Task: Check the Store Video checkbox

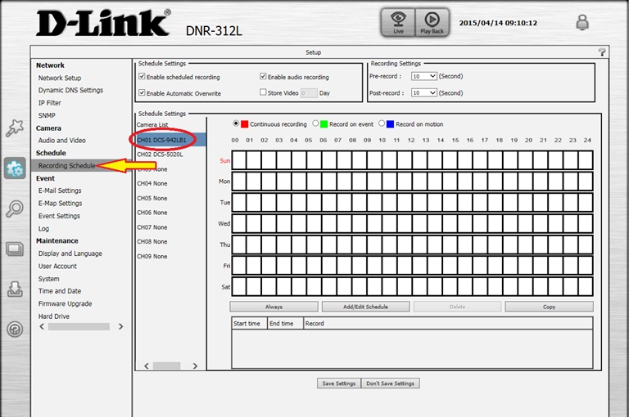Action: (x=264, y=92)
